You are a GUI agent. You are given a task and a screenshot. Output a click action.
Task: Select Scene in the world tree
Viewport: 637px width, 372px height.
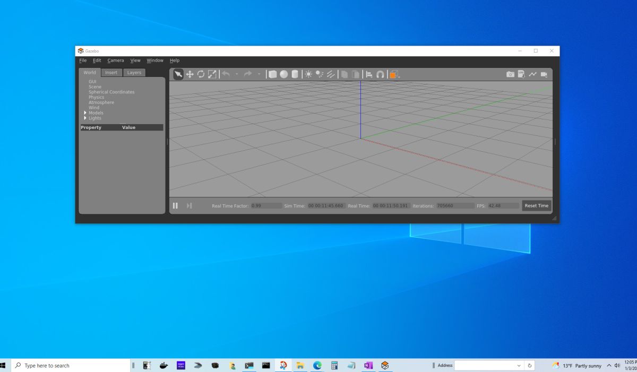(95, 86)
